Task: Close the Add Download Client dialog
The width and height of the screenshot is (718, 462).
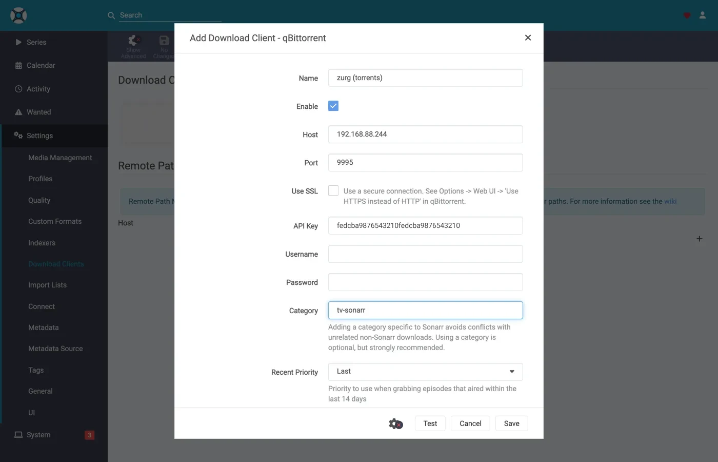Action: tap(528, 37)
